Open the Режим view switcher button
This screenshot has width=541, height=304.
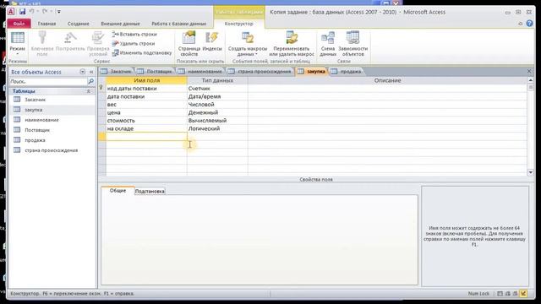pos(17,43)
